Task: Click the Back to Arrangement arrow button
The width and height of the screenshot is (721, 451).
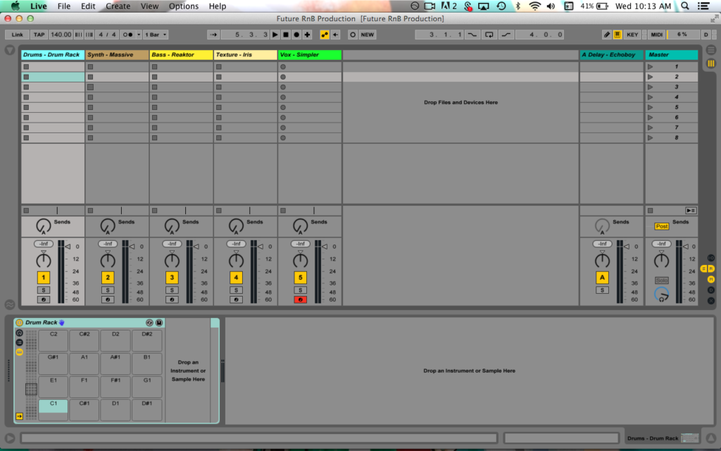Action: (x=336, y=35)
